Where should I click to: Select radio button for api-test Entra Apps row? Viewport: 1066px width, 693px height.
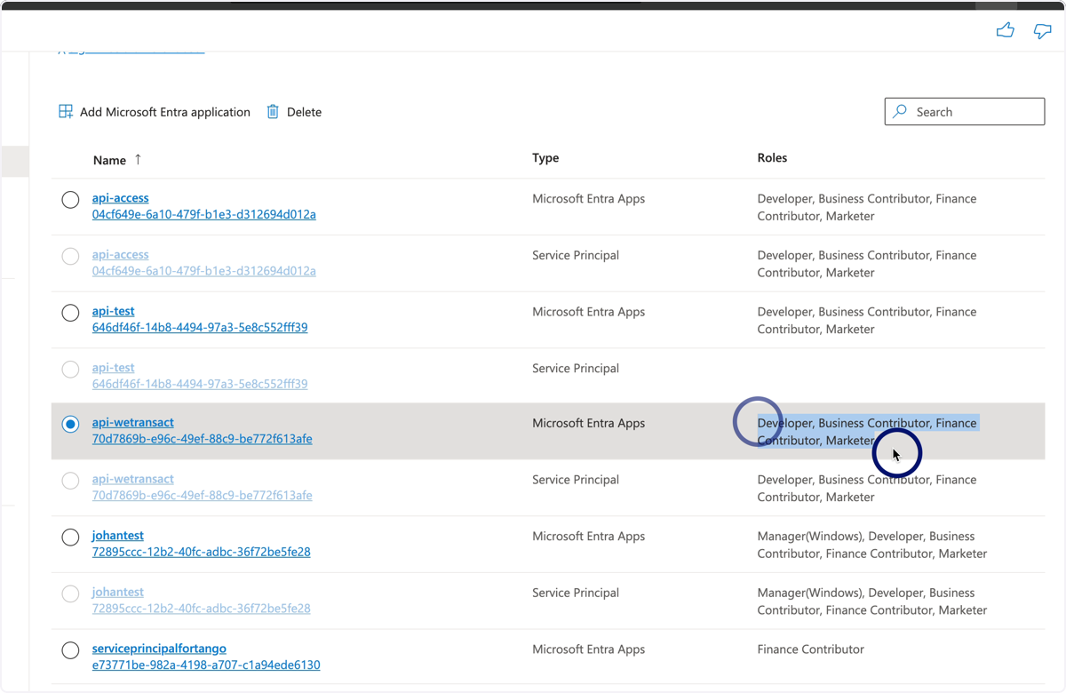tap(70, 313)
